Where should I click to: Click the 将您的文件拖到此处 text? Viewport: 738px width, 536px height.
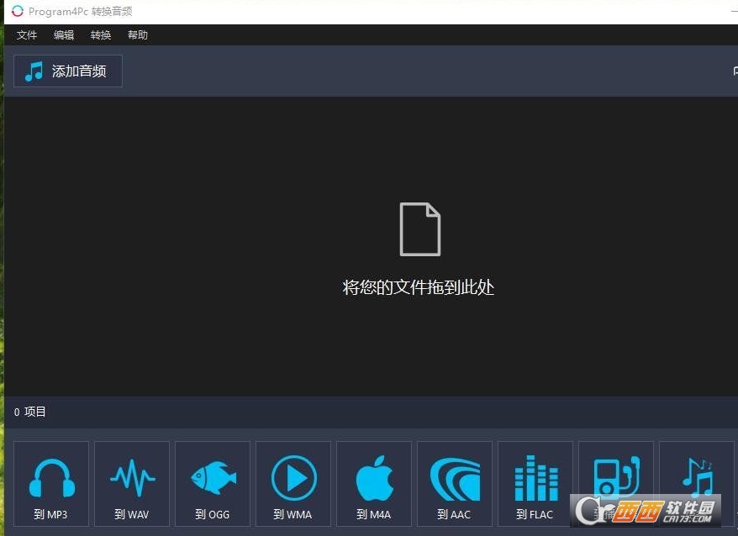[419, 287]
